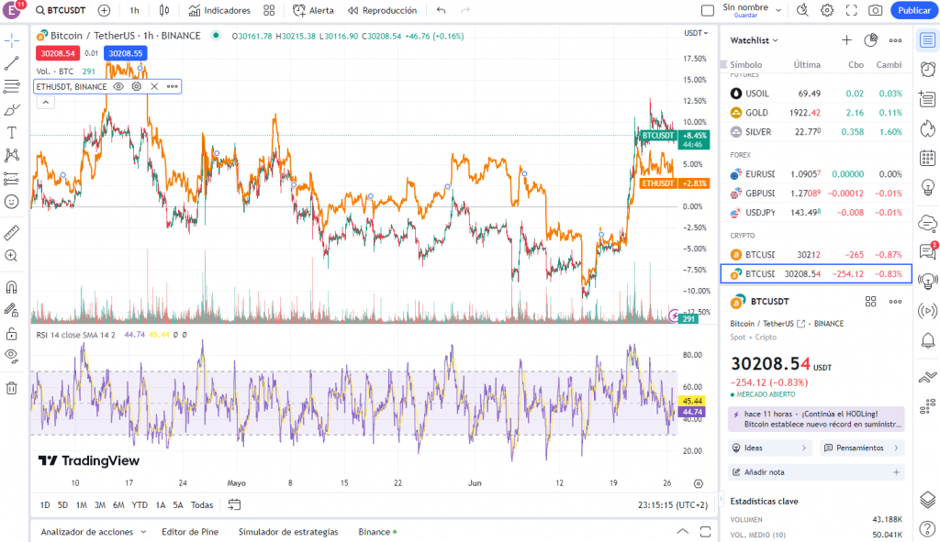Collapse the ETHUSDT legend with the chevron
Image resolution: width=940 pixels, height=542 pixels.
coord(46,102)
